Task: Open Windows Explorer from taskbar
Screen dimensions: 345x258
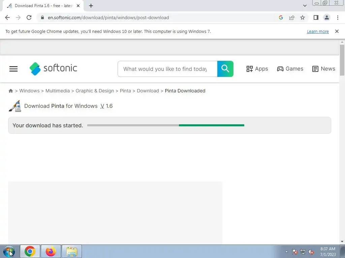Action: tap(72, 251)
